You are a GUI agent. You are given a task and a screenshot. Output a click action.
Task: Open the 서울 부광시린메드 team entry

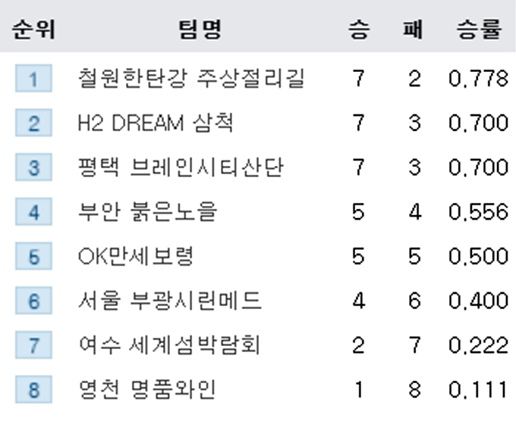pyautogui.click(x=170, y=301)
